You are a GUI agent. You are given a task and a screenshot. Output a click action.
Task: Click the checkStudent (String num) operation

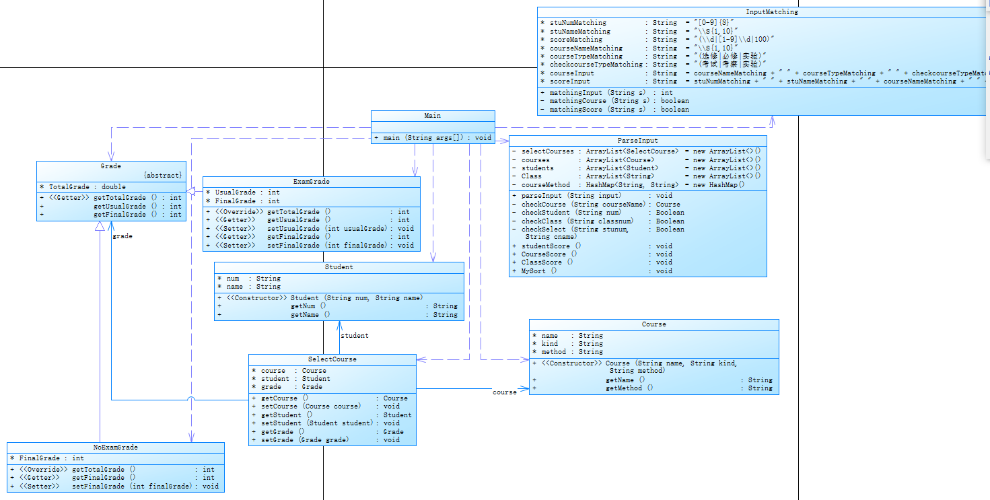click(598, 213)
